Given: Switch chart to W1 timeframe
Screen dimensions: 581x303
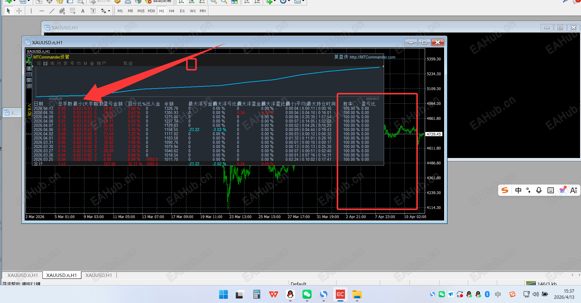Looking at the screenshot, I should (x=193, y=11).
